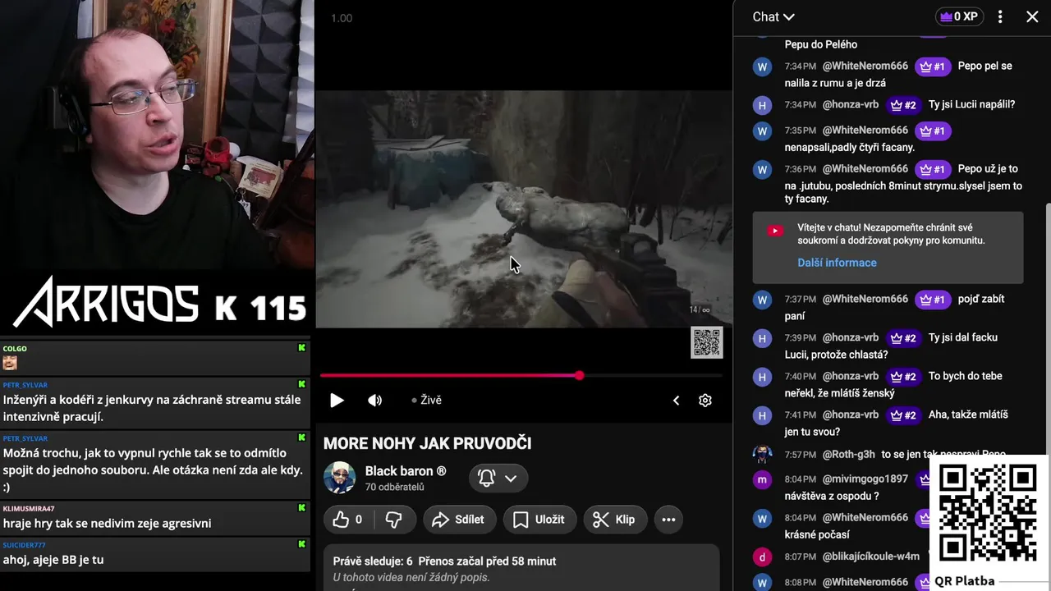Click the left chevron next to the settings gear
1051x591 pixels.
tap(676, 401)
